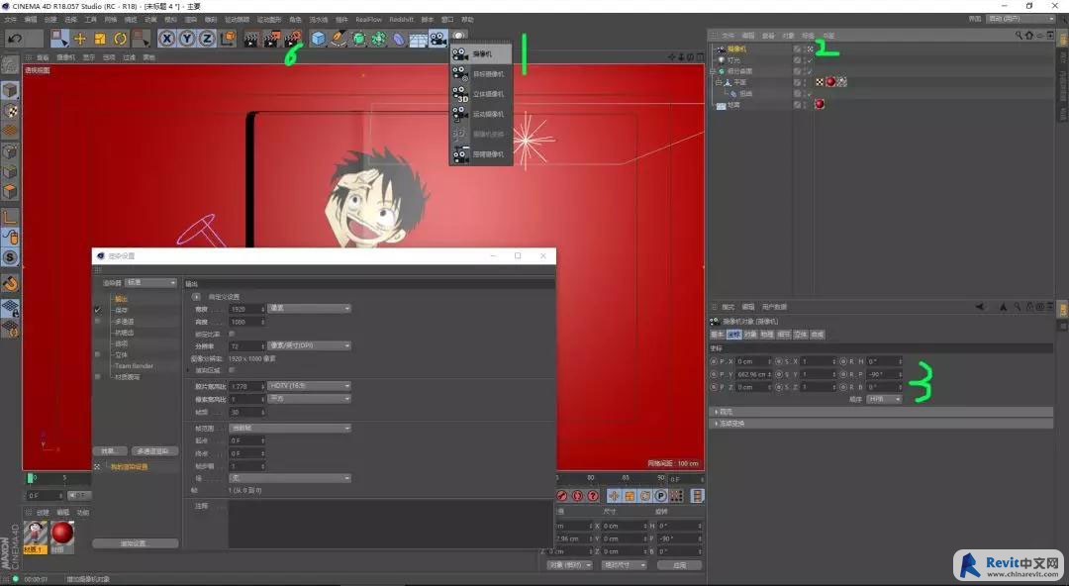Viewport: 1069px width, 586px height.
Task: Click the Multi-Pass button in Render Settings
Action: click(x=152, y=451)
